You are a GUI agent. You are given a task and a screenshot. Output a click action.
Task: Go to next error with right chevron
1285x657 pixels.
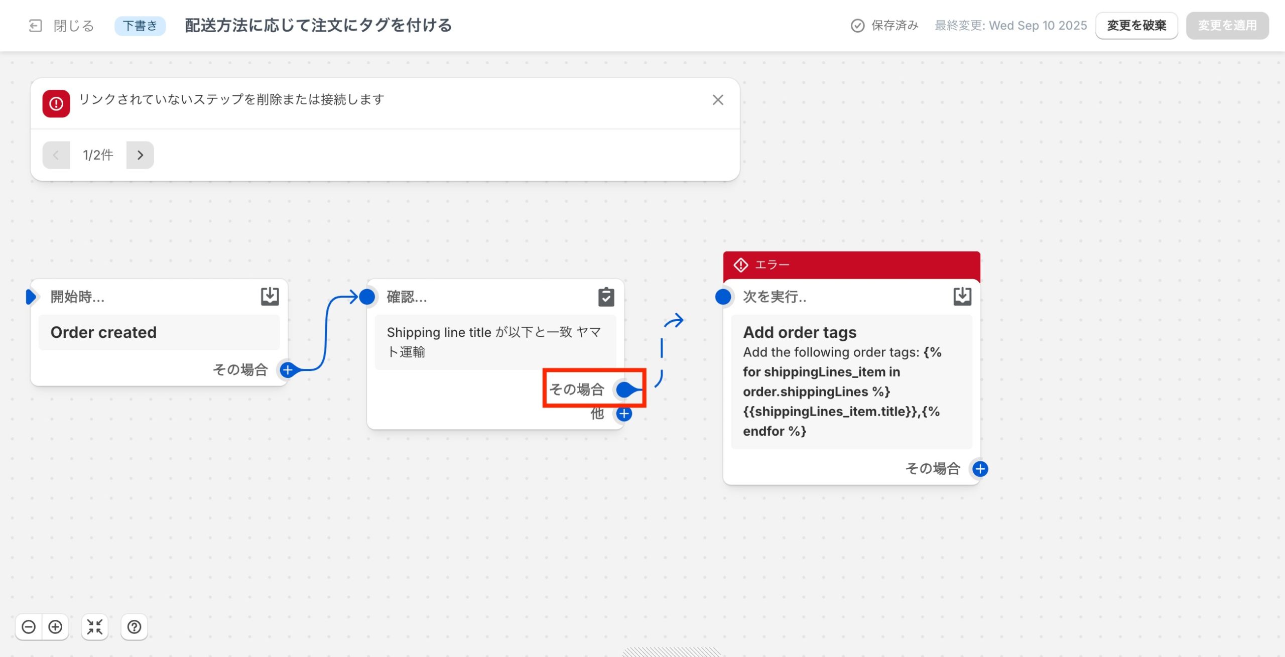click(x=140, y=155)
